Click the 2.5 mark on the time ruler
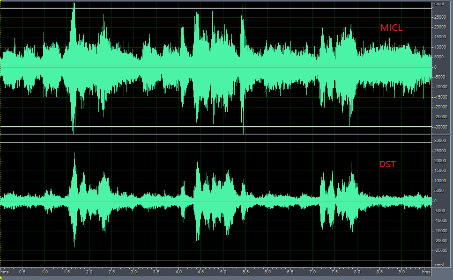Image resolution: width=453 pixels, height=280 pixels. (112, 272)
